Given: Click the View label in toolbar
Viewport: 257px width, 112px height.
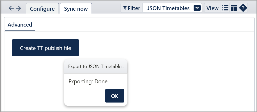Looking at the screenshot, I should 212,8.
